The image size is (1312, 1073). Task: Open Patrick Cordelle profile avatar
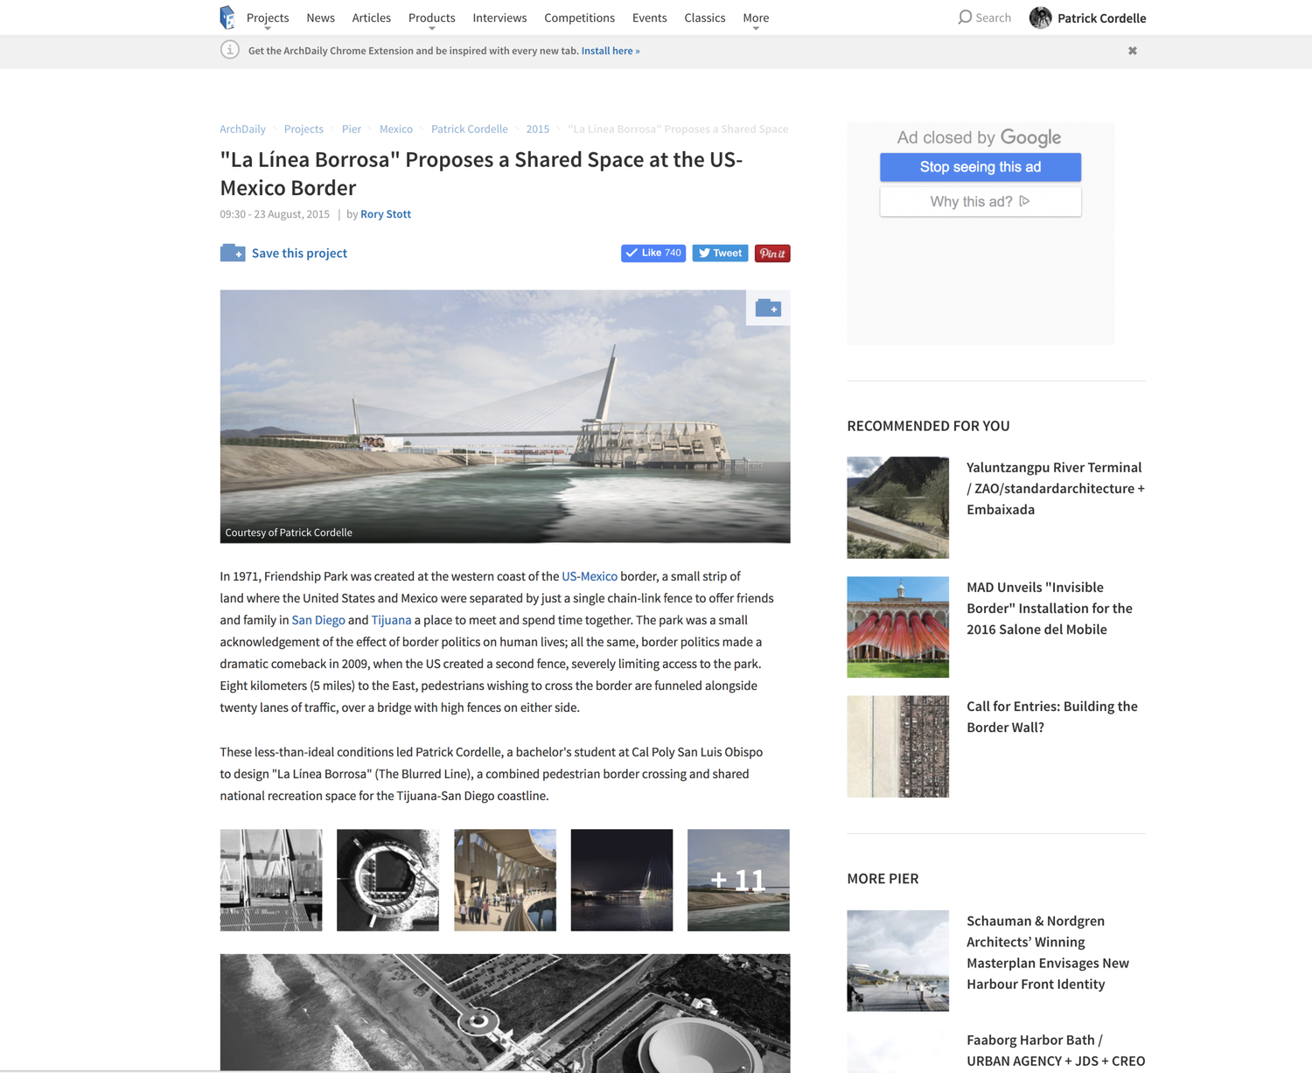point(1040,17)
